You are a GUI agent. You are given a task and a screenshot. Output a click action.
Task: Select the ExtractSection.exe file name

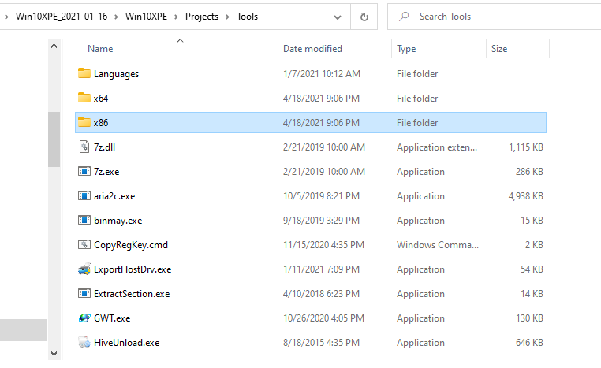click(132, 294)
